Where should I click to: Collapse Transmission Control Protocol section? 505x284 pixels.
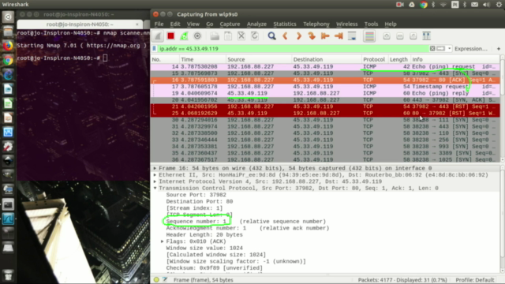click(x=155, y=189)
